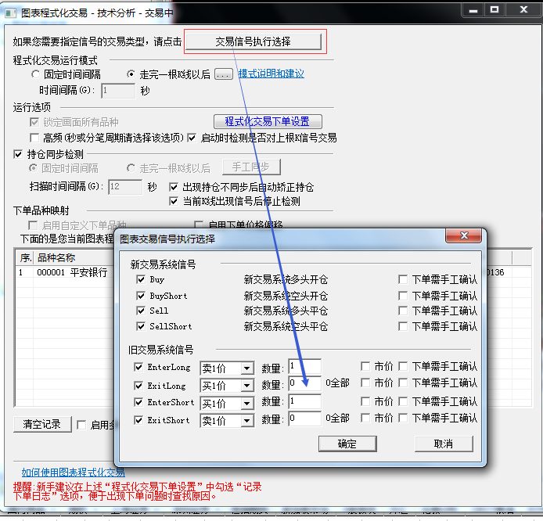Uncheck the Buy signal checkbox
This screenshot has height=521, width=543.
click(x=141, y=279)
